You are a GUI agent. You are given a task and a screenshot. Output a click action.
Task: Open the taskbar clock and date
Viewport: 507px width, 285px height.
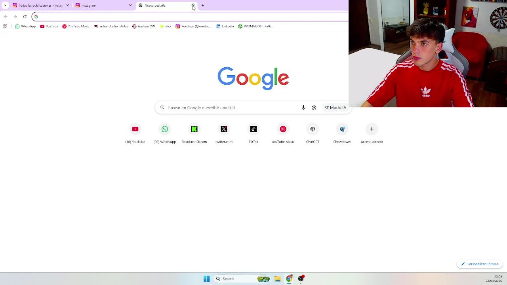(494, 279)
